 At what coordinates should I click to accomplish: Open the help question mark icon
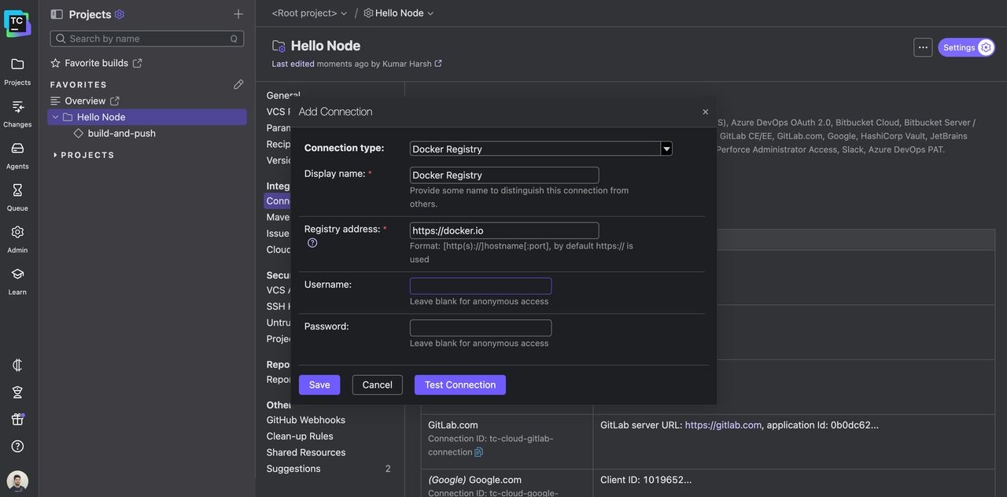(17, 446)
